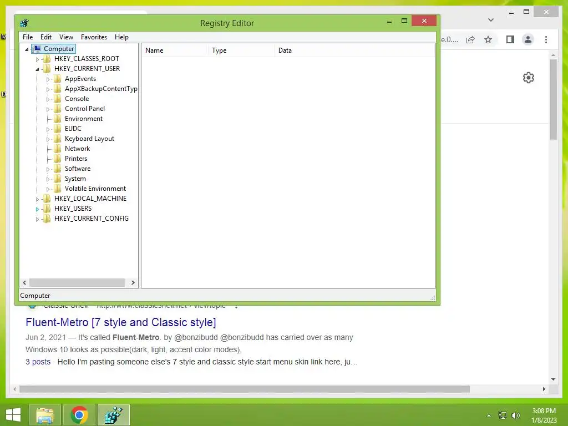Click the HKEY_LOCAL_MACHINE folder icon
This screenshot has height=426, width=568.
click(47, 199)
